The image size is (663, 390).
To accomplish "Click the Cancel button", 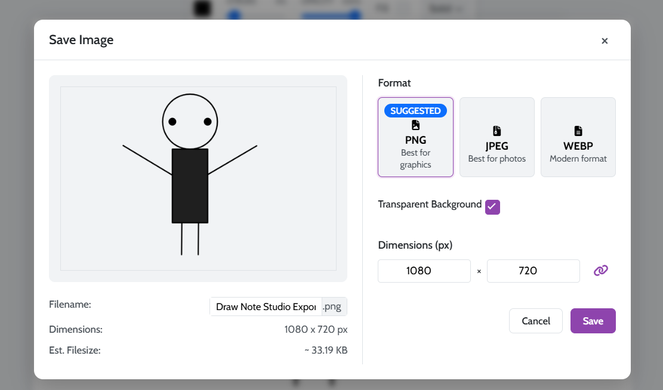I will tap(535, 320).
